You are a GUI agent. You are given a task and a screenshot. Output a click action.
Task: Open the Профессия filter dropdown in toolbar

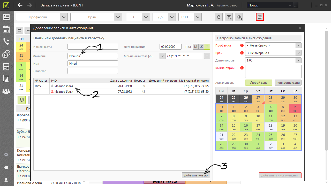coord(64,17)
